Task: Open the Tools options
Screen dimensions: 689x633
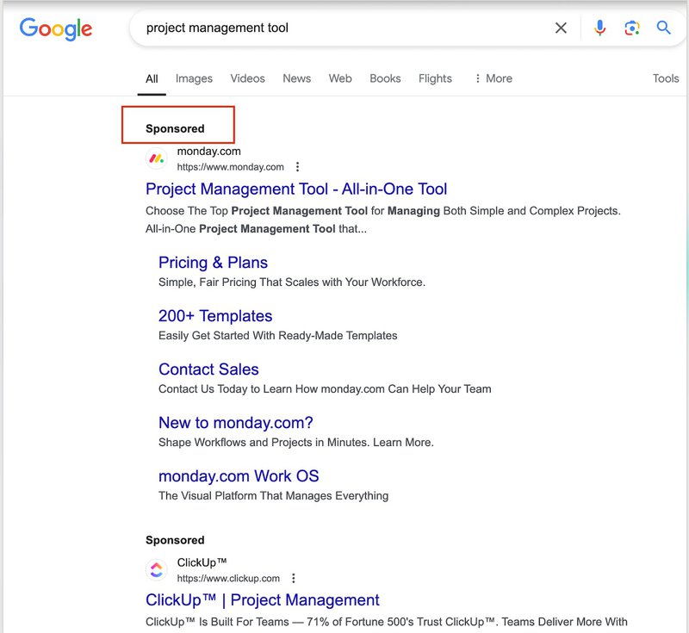Action: (x=665, y=78)
